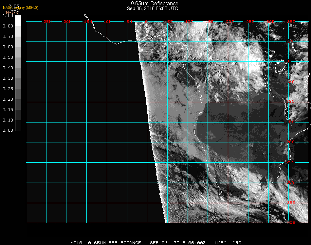The width and height of the screenshot is (311, 245).
Task: Click the 0.40 colorbar scale value
Action: point(8,68)
